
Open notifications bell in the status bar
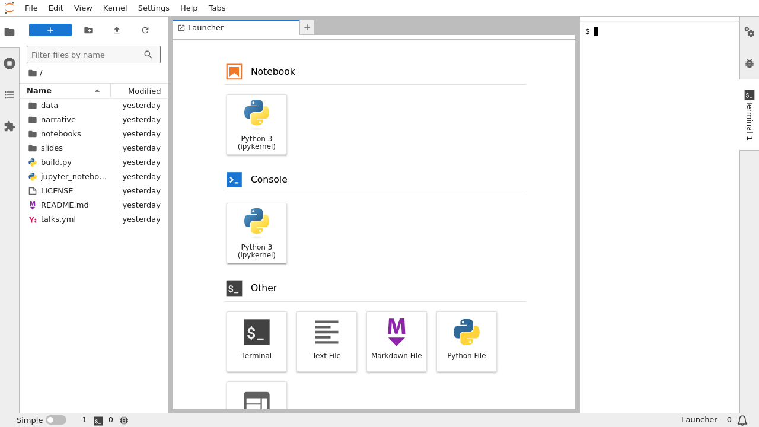[x=742, y=420]
